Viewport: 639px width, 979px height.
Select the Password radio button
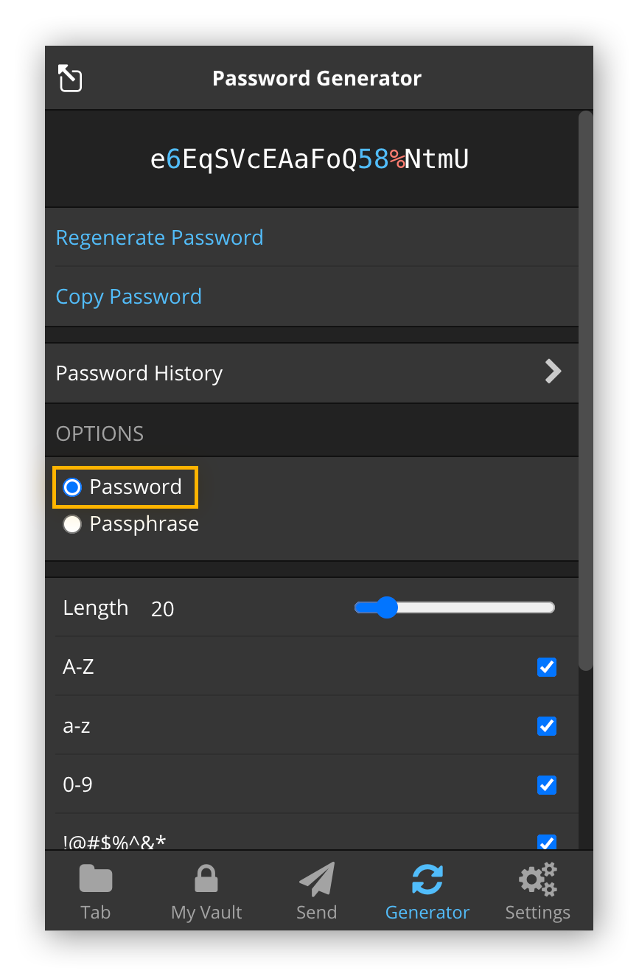pos(72,487)
